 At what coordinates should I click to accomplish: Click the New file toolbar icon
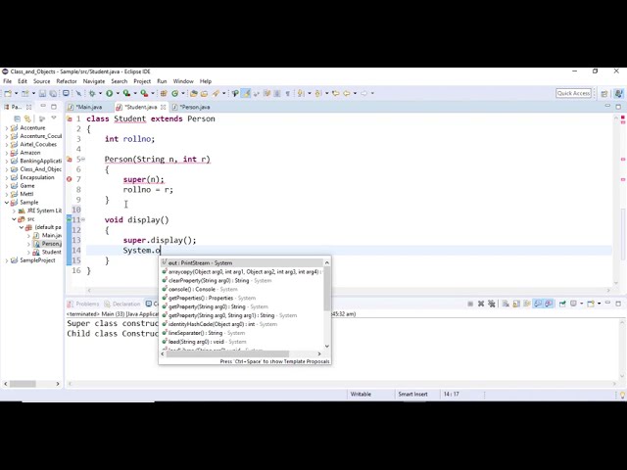pyautogui.click(x=8, y=94)
